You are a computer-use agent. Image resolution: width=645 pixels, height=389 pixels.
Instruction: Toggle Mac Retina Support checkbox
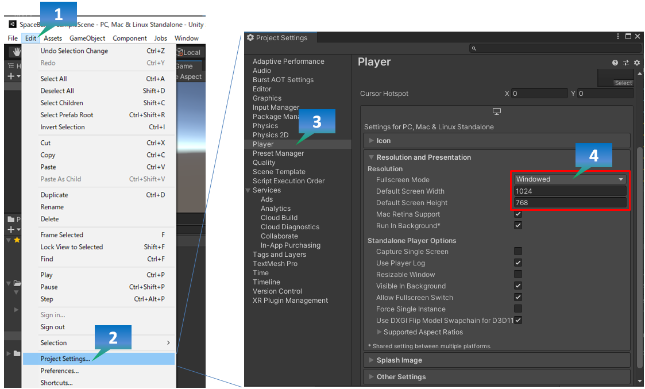[518, 214]
